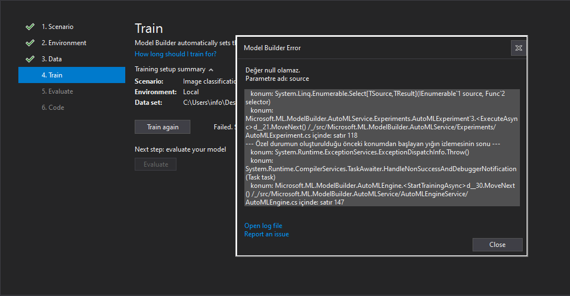Report an issue link

point(267,234)
